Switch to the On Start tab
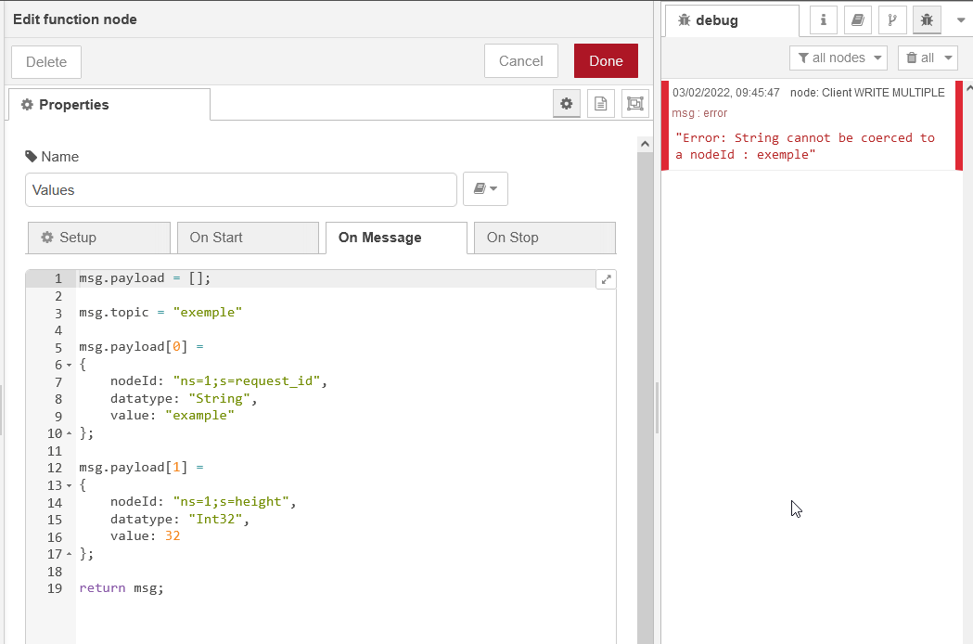The image size is (973, 644). [x=248, y=238]
